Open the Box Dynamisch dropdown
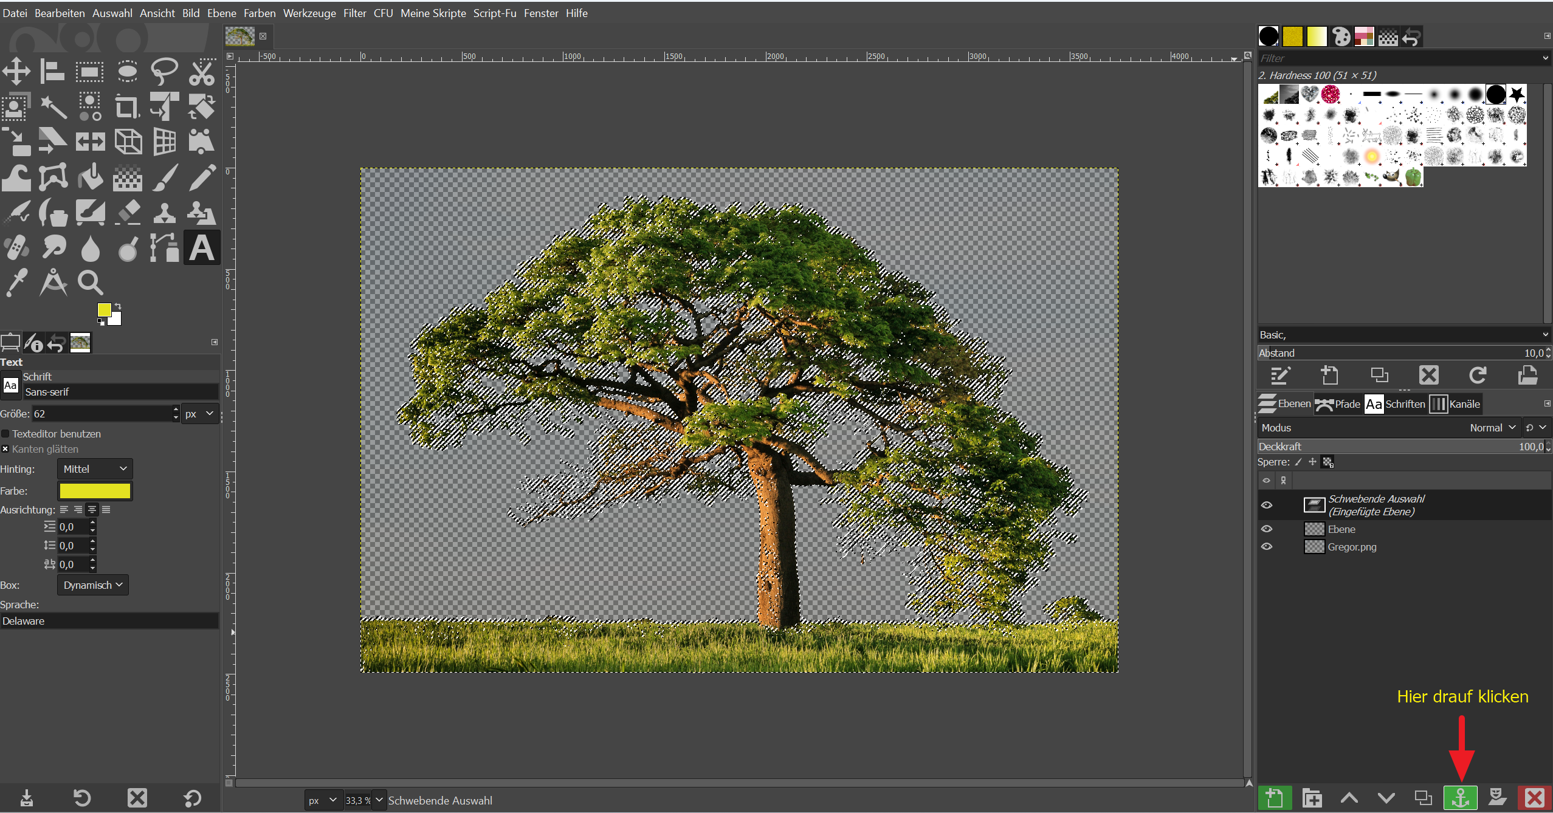Viewport: 1553px width, 813px height. (92, 585)
